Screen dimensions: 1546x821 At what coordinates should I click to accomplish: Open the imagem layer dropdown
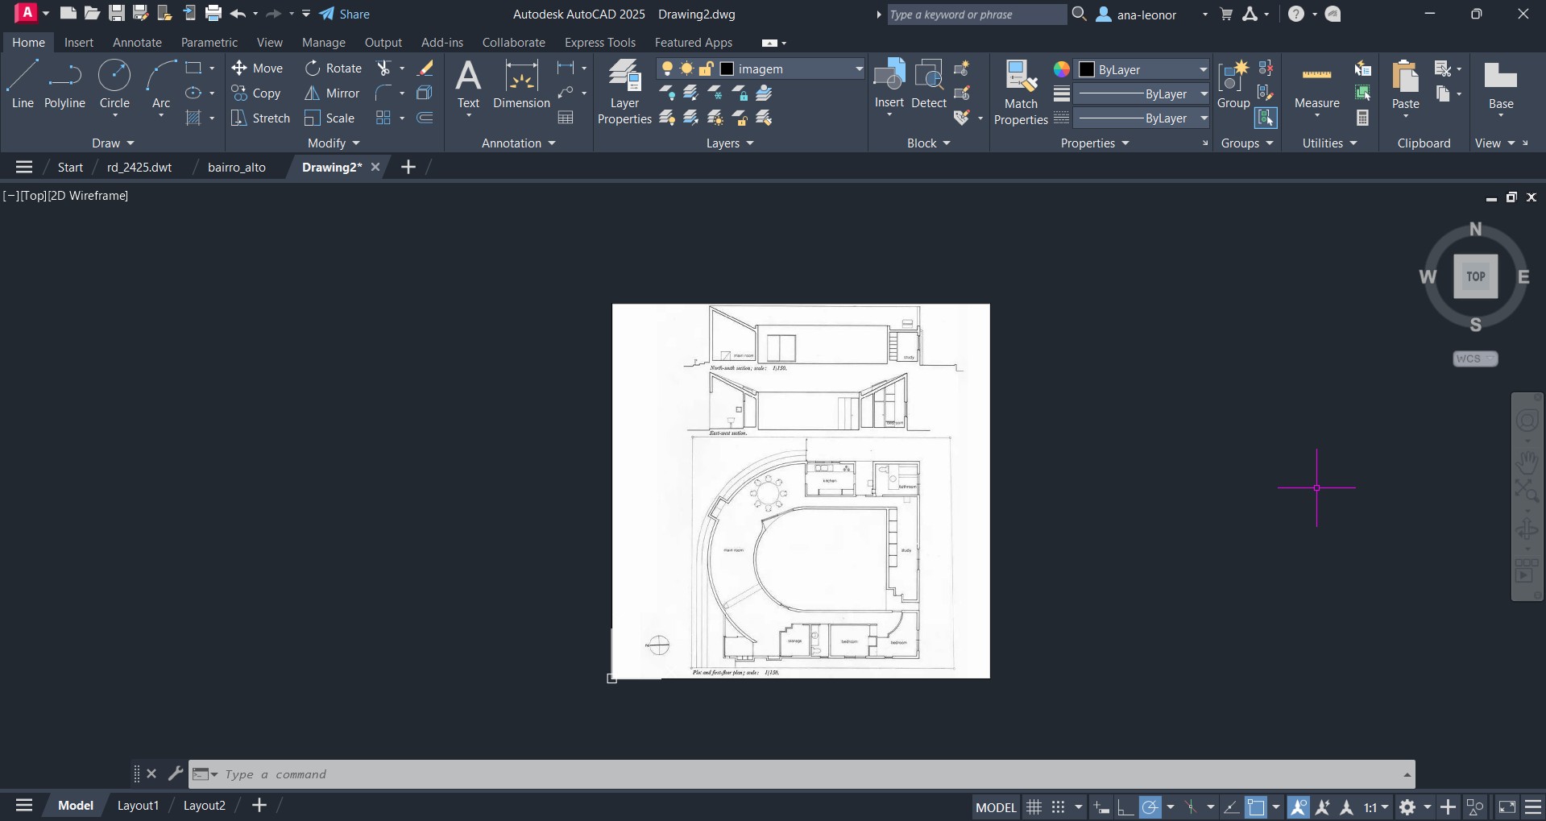859,69
